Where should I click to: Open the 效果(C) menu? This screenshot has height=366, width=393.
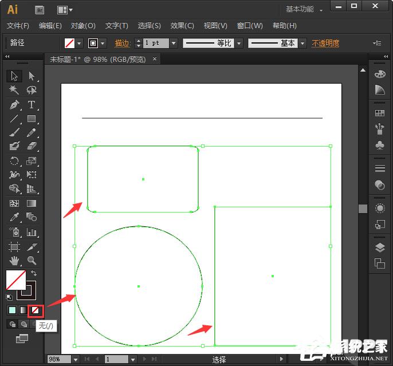click(182, 26)
